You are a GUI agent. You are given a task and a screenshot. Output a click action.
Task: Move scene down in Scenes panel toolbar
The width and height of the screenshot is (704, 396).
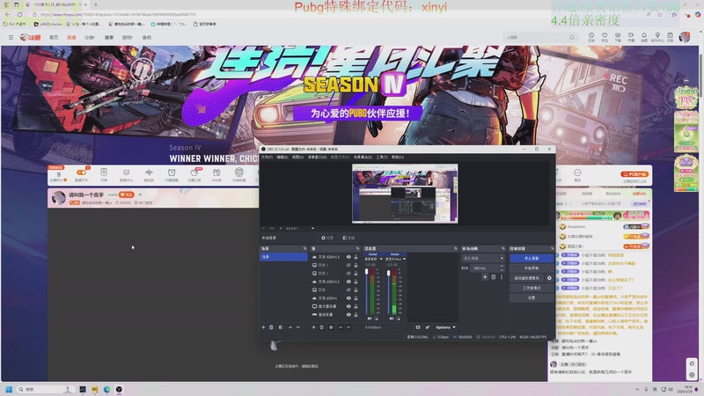point(297,327)
